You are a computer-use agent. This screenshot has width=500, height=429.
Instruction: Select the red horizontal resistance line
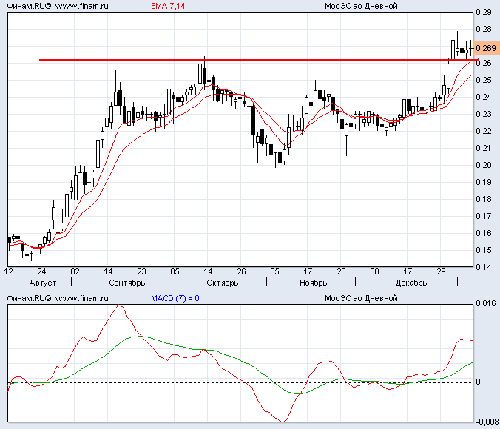click(259, 60)
